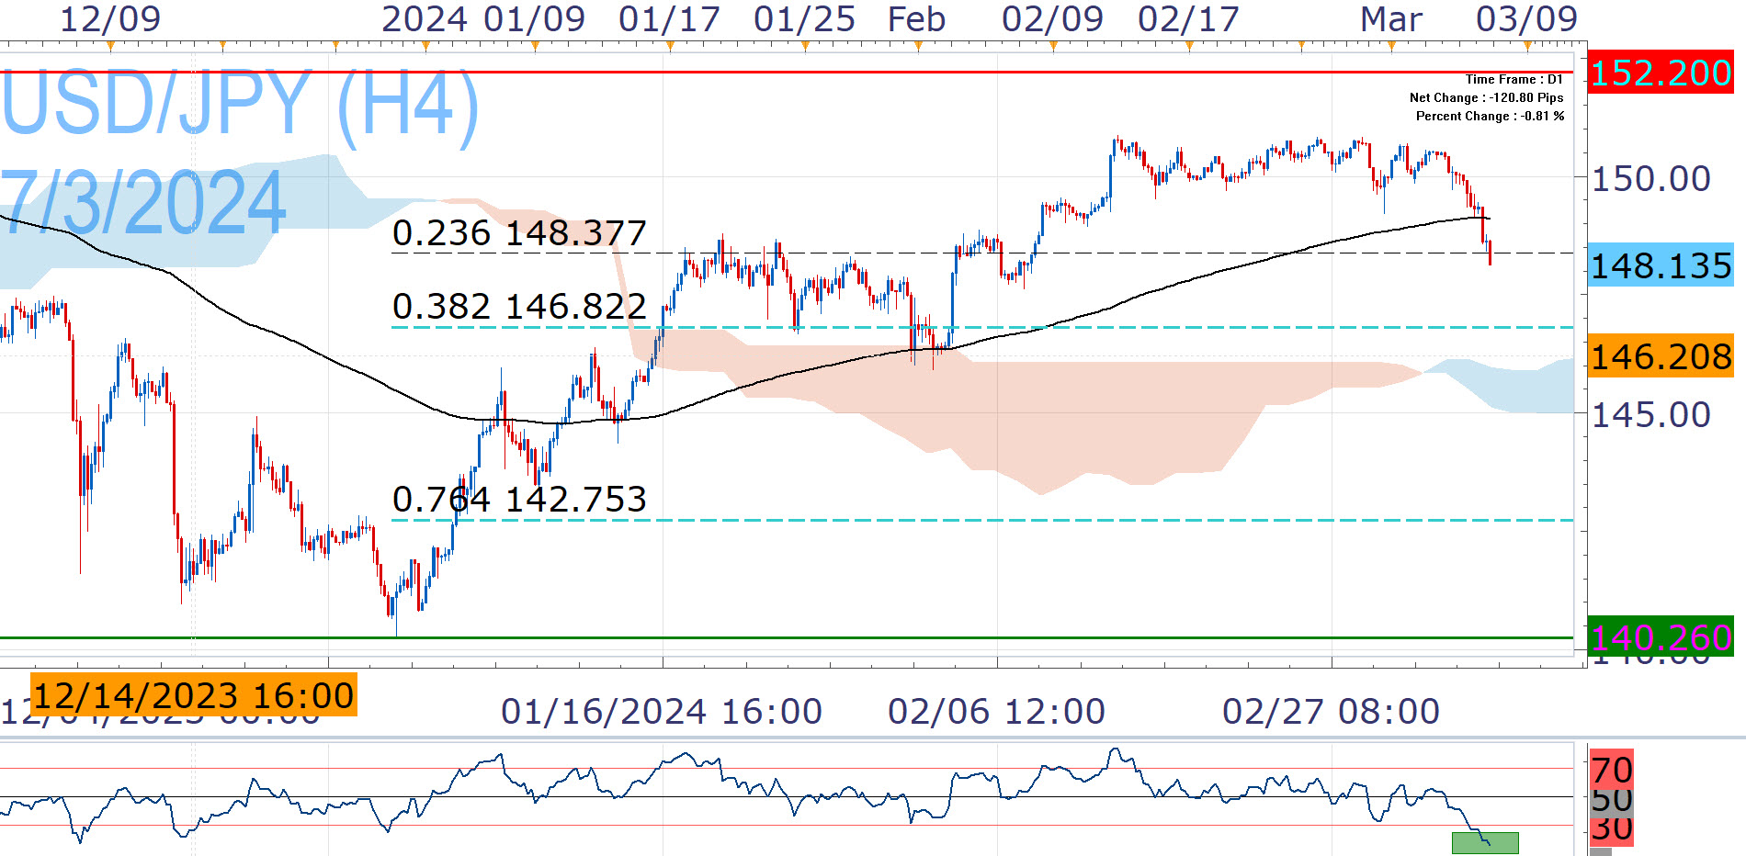Viewport: 1746px width, 856px height.
Task: Click the red 152.200 resistance price label
Action: [1660, 73]
